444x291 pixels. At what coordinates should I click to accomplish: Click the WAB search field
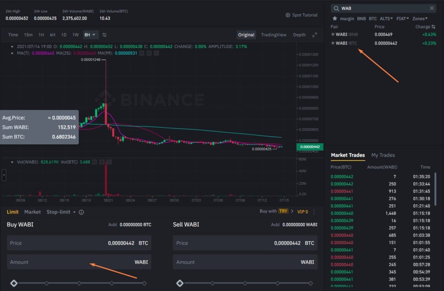coord(383,8)
